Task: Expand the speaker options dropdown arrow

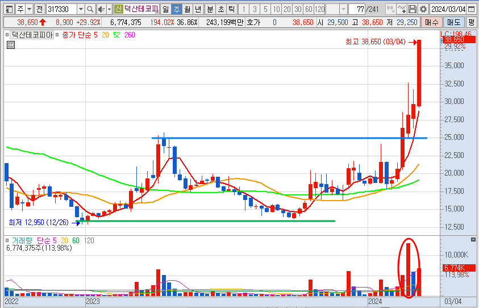Action: tap(109, 10)
